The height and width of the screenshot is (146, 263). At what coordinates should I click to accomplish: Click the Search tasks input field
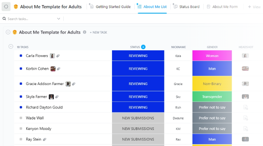pyautogui.click(x=31, y=19)
